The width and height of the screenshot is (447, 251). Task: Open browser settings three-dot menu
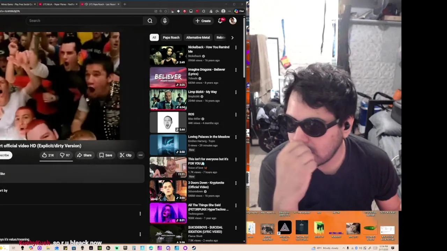pos(229,11)
